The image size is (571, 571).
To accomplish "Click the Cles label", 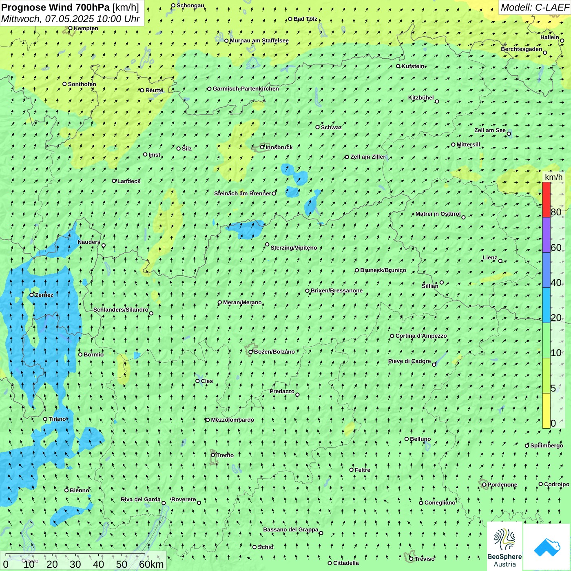I will [x=207, y=381].
